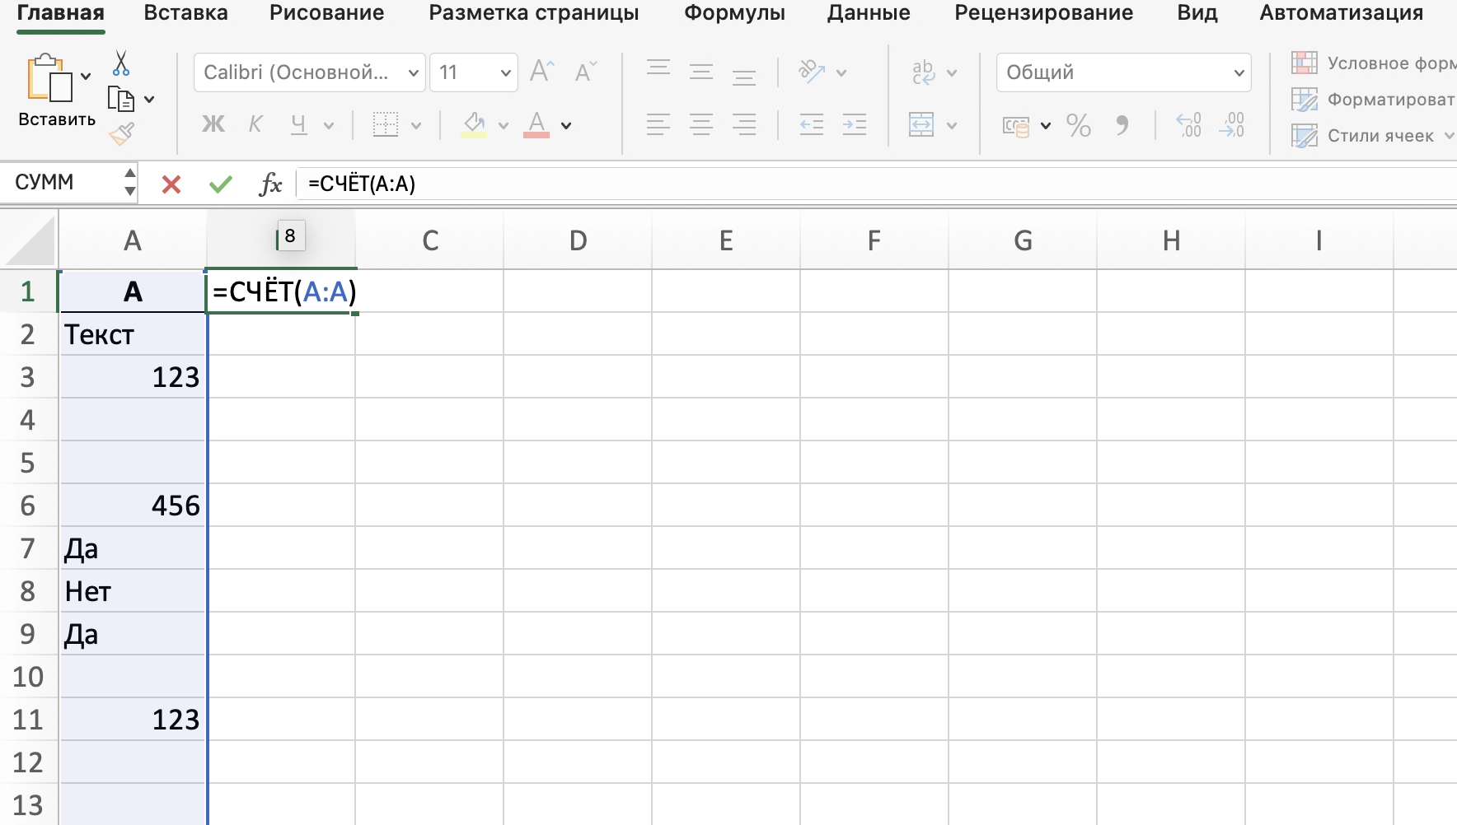This screenshot has width=1457, height=825.
Task: Click the increase decimal places icon
Action: (x=1189, y=125)
